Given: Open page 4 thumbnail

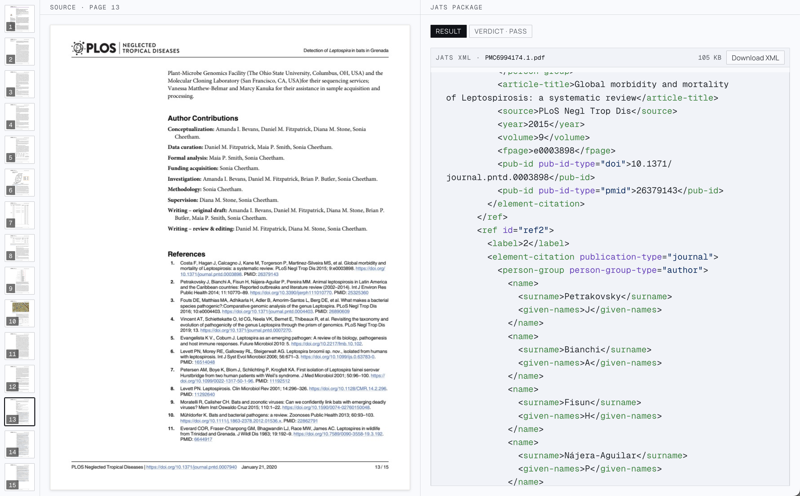Looking at the screenshot, I should tap(20, 117).
